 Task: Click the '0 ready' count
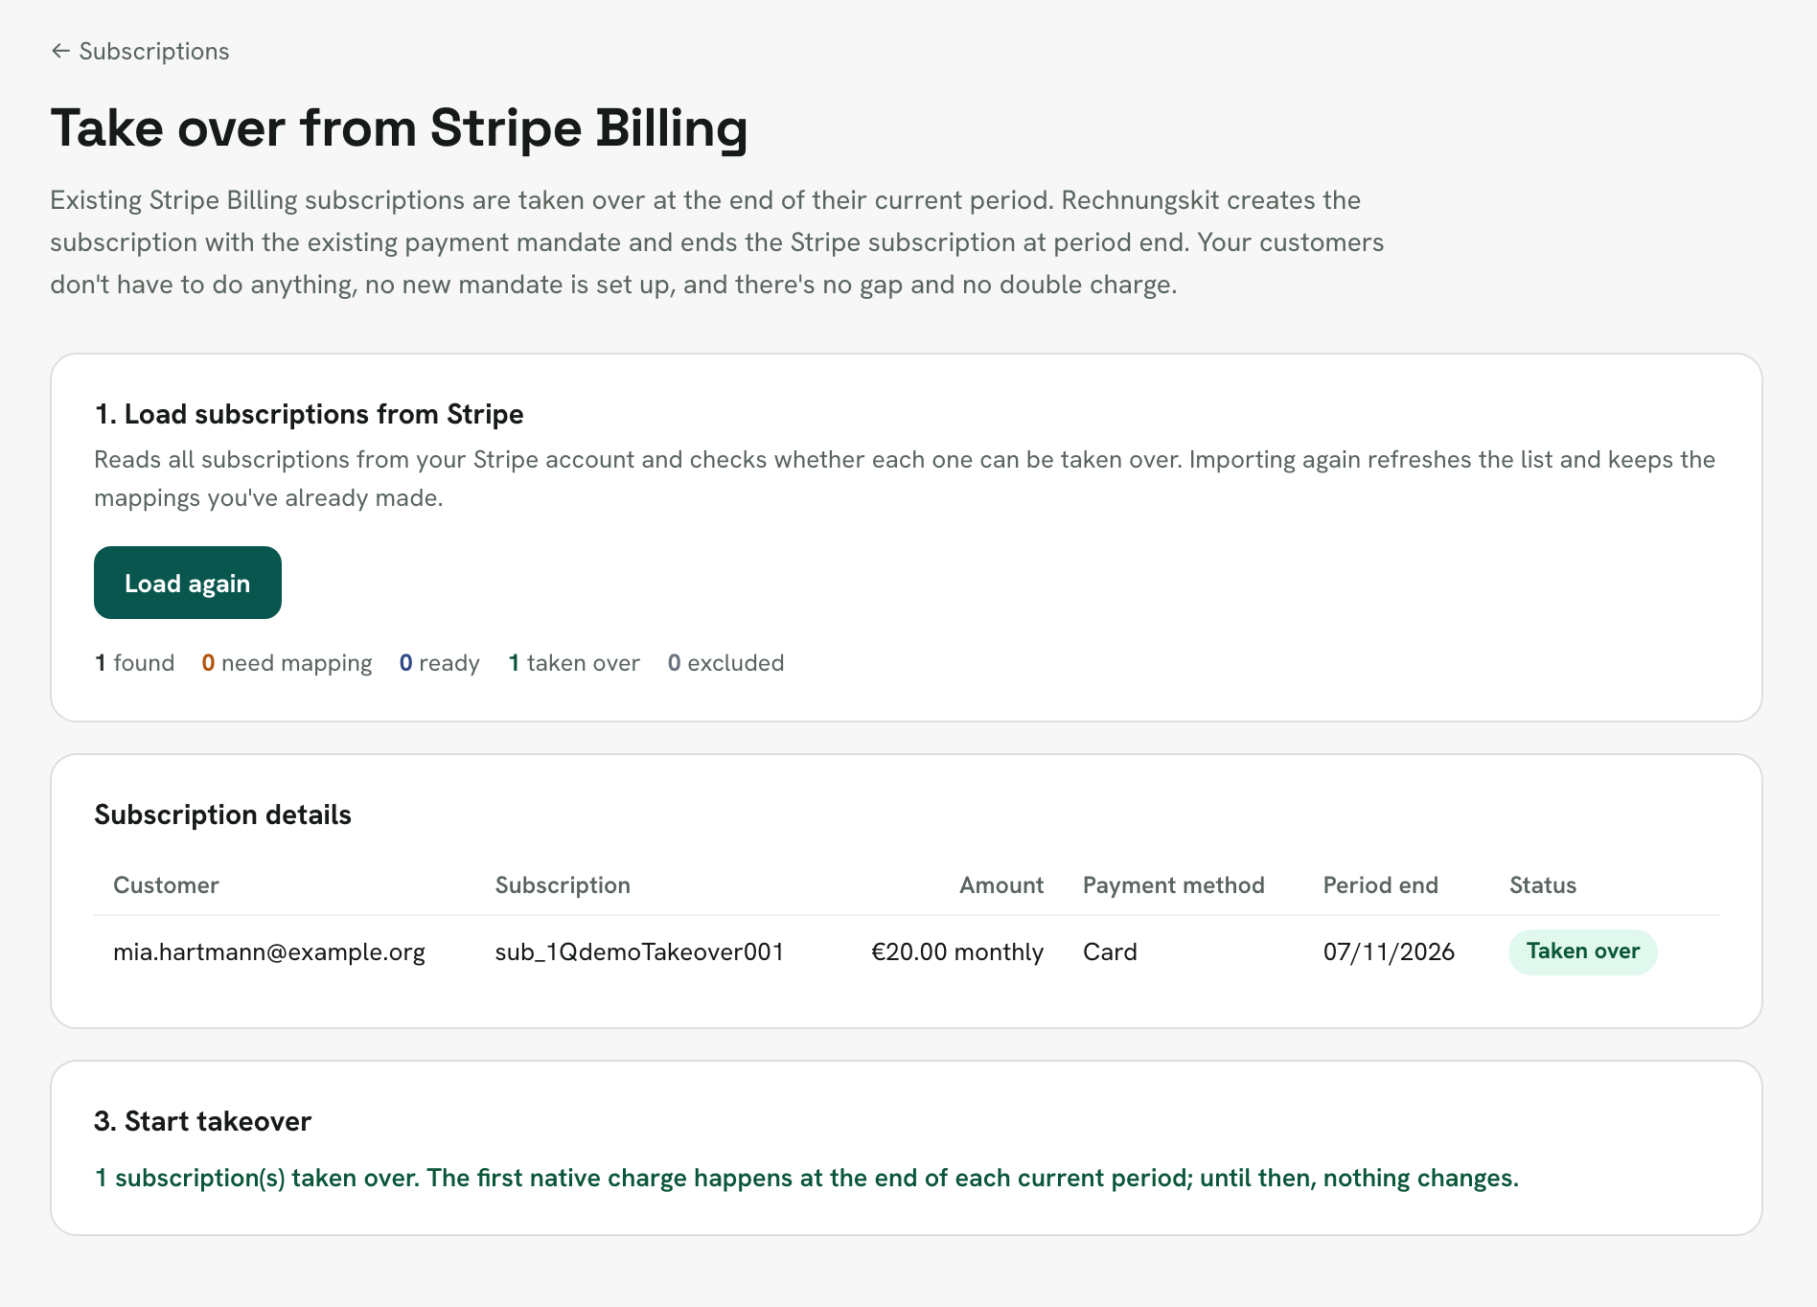coord(439,663)
